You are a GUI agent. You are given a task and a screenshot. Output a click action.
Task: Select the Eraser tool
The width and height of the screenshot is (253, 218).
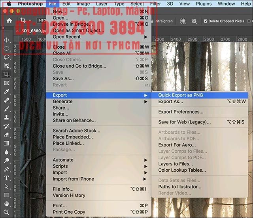tap(6, 135)
